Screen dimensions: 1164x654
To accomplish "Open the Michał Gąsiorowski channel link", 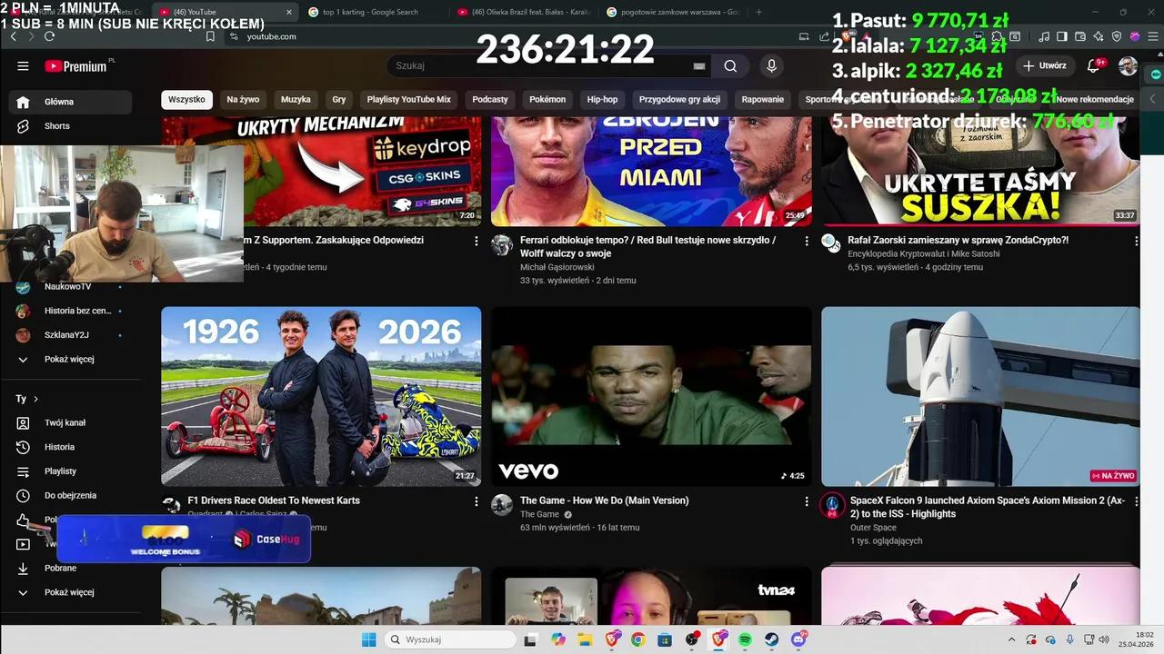I will point(557,267).
